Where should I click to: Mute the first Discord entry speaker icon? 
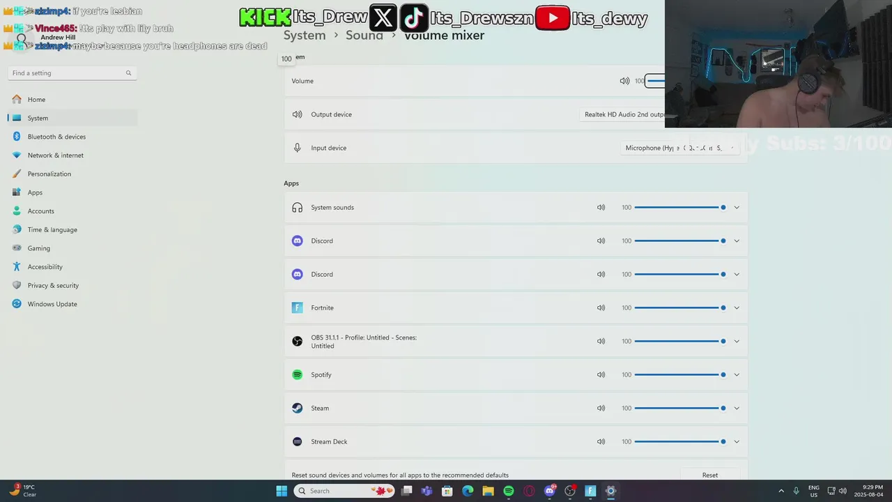point(601,241)
